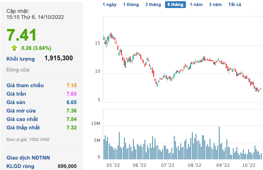Switch chart to "1 tháng" range
The height and width of the screenshot is (170, 263).
(x=131, y=4)
